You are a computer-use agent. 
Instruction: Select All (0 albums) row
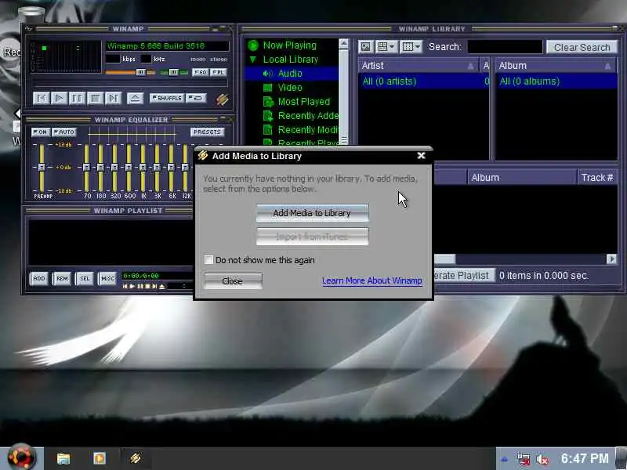pyautogui.click(x=556, y=81)
